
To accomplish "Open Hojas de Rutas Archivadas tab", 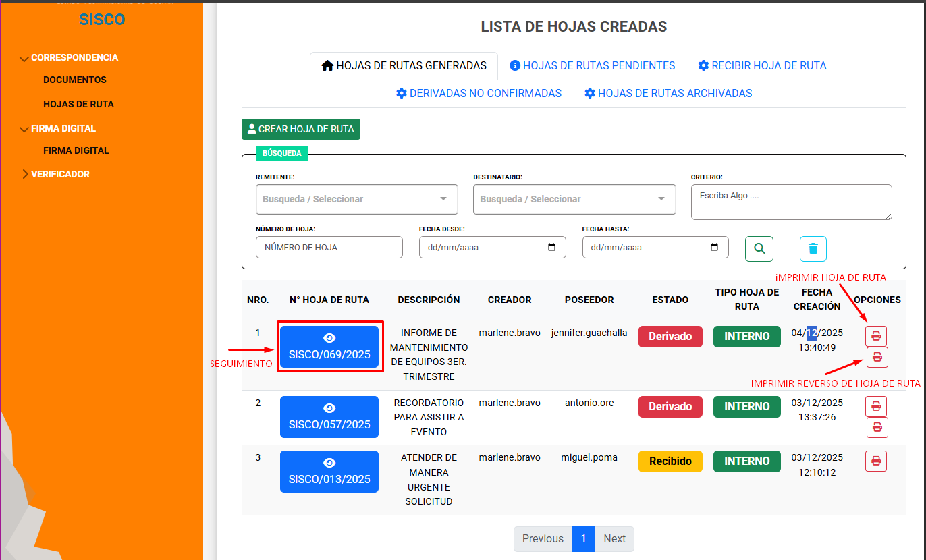I will (668, 93).
